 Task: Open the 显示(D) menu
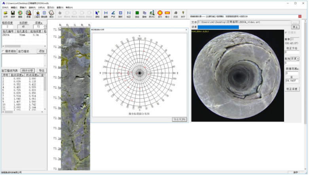pos(51,8)
